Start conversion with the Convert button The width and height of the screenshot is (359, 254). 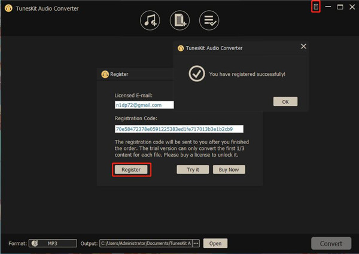click(x=331, y=243)
